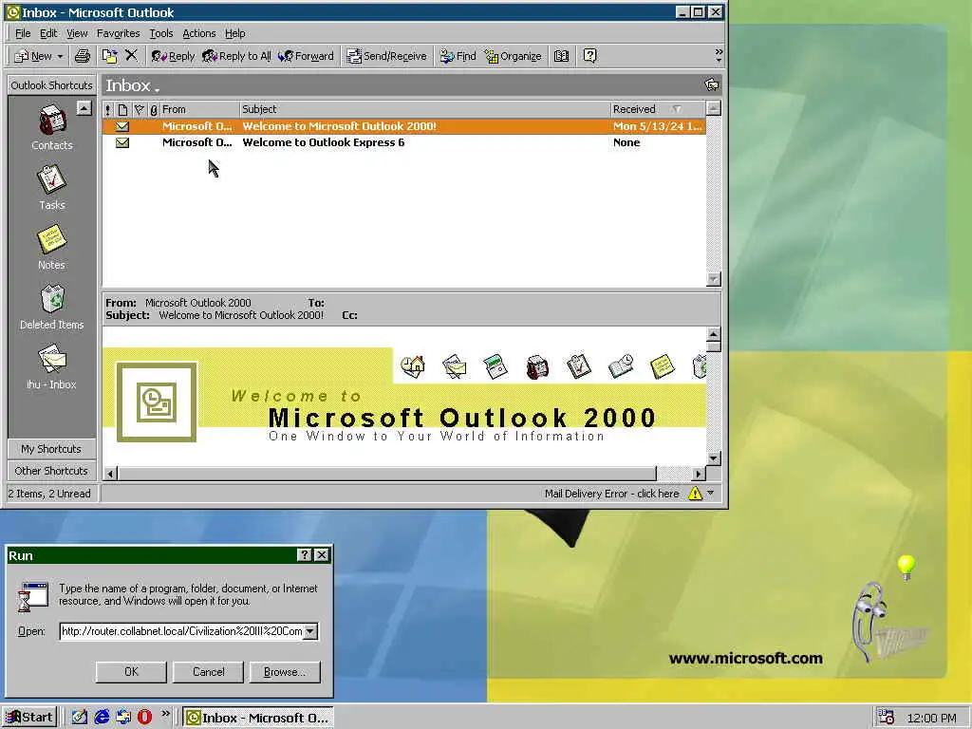Viewport: 972px width, 729px height.
Task: Open the Tools menu
Action: pos(161,33)
